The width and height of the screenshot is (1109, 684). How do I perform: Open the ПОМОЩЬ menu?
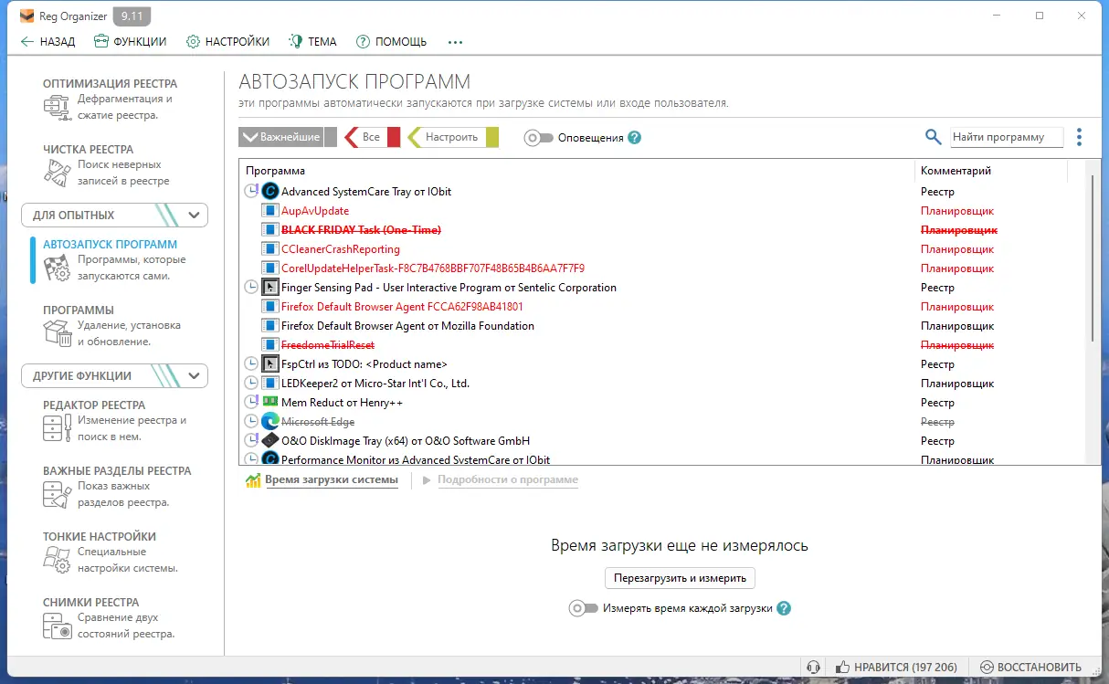[391, 42]
